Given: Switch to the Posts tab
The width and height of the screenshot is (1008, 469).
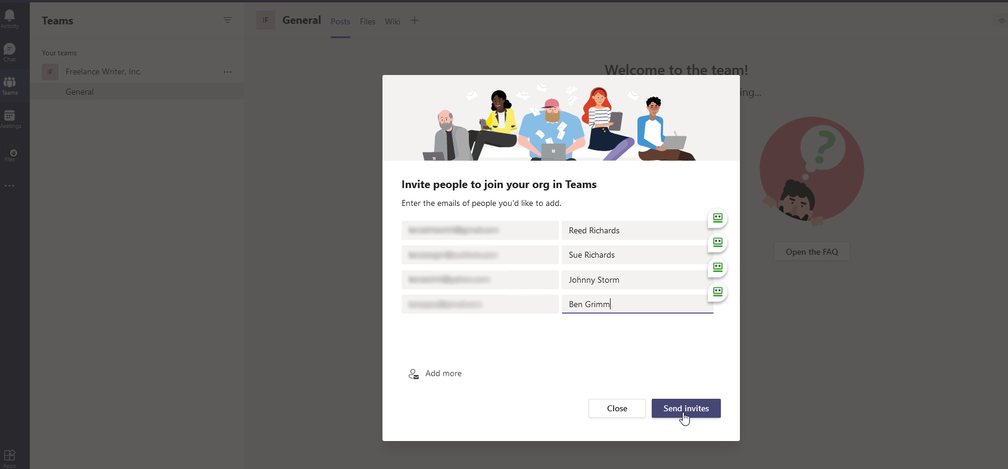Looking at the screenshot, I should coord(340,21).
